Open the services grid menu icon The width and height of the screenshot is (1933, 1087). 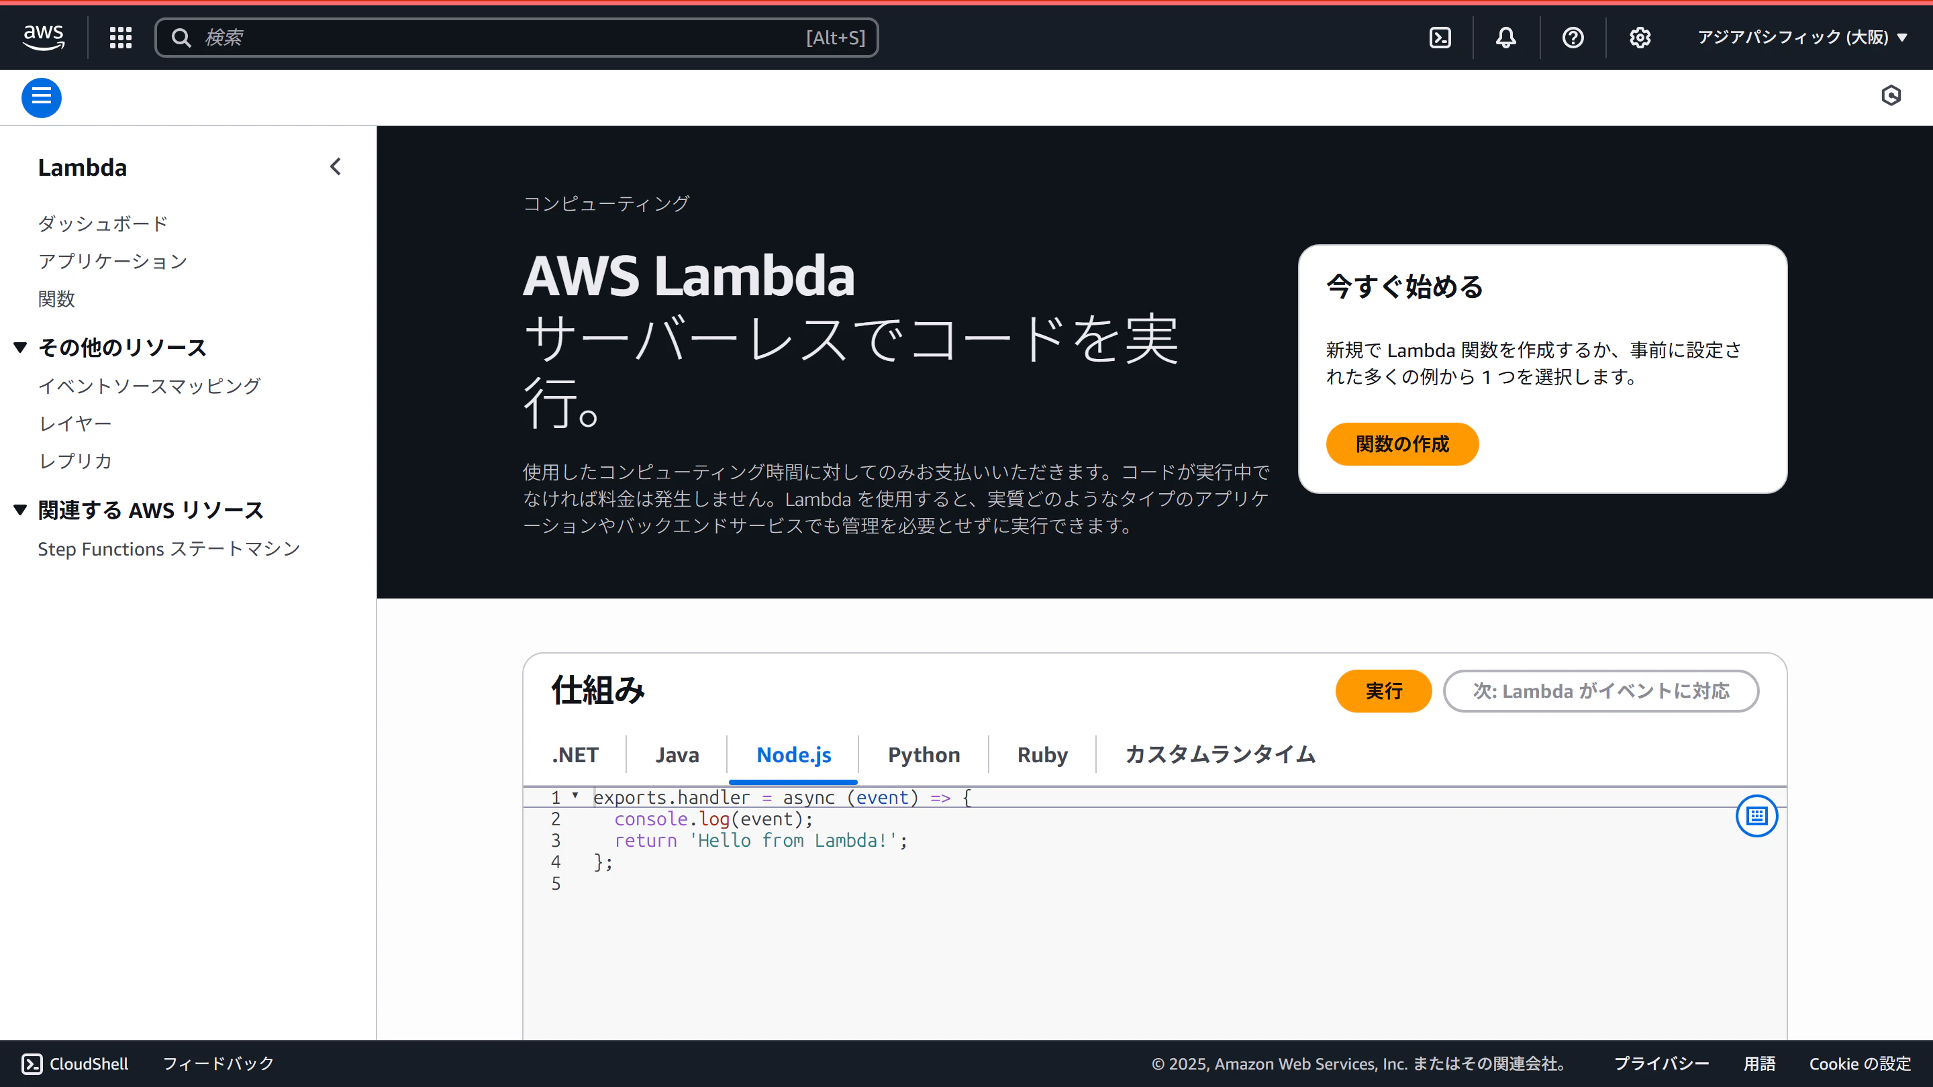point(120,38)
